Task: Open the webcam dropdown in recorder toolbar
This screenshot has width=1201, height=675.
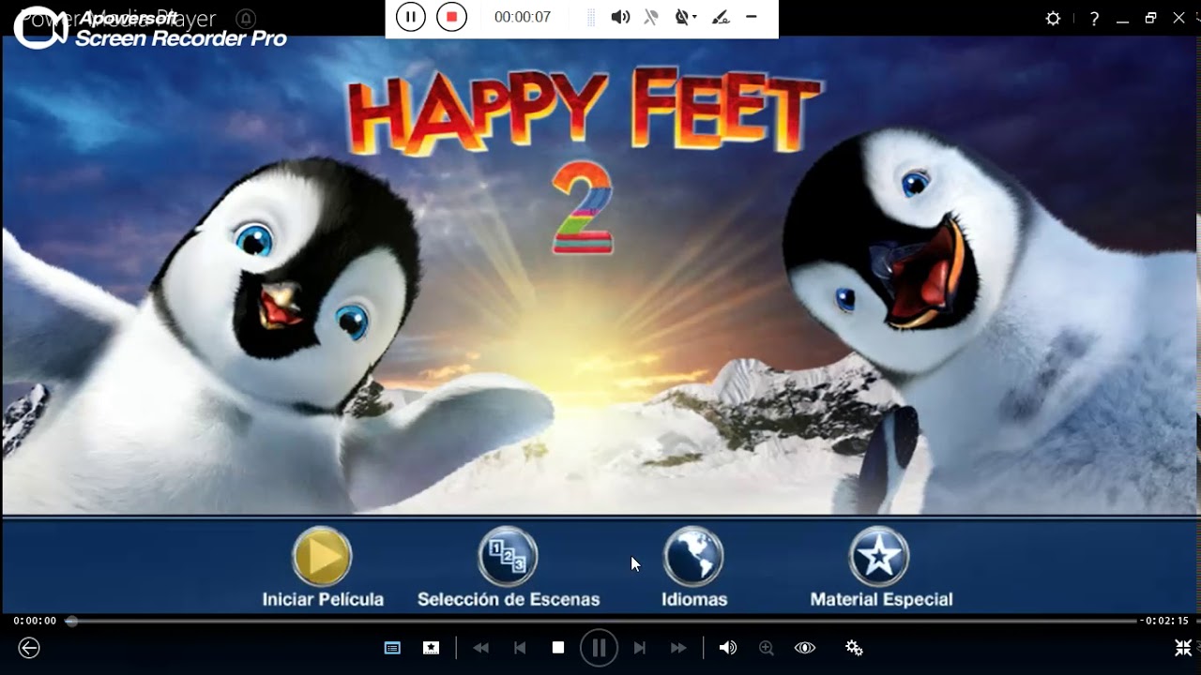Action: (686, 17)
